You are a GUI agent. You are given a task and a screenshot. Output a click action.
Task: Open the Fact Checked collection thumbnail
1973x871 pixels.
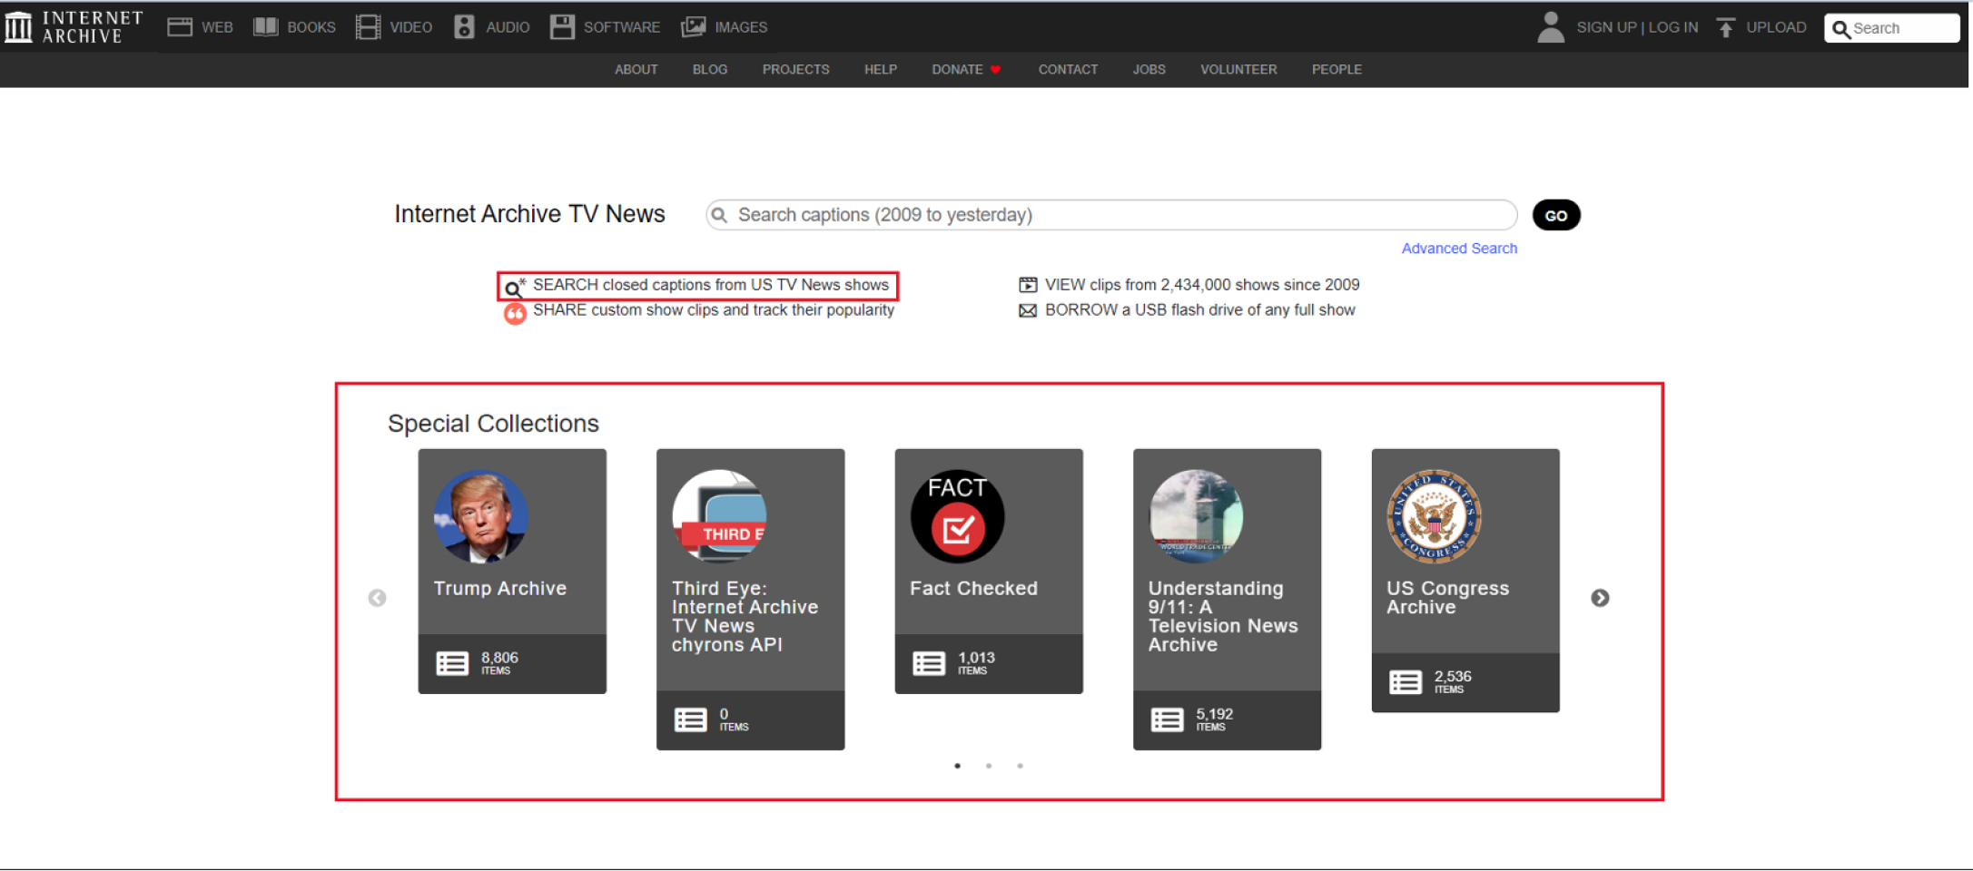coord(958,516)
